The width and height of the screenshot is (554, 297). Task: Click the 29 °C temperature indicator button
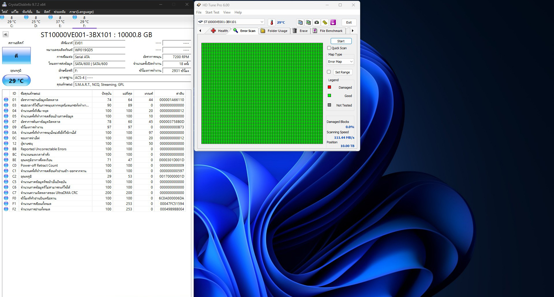pyautogui.click(x=16, y=81)
